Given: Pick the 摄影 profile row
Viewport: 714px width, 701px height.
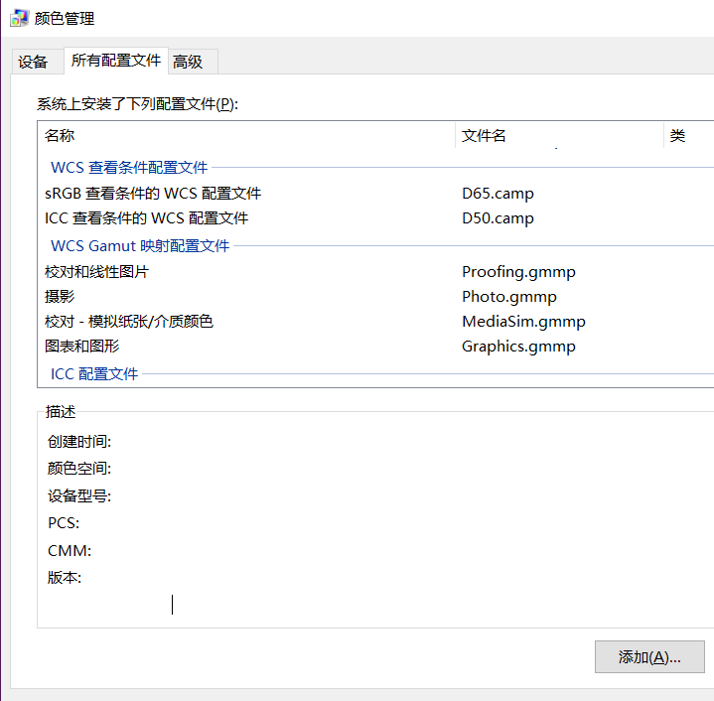Looking at the screenshot, I should click(60, 297).
